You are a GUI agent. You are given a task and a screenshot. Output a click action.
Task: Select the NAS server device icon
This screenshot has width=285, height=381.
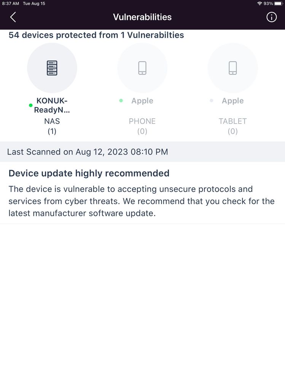pos(52,68)
